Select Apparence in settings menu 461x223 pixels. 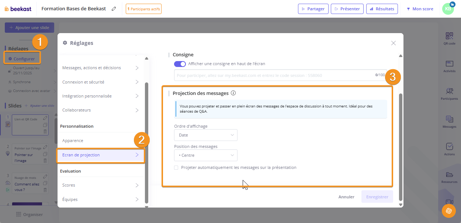tap(100, 141)
